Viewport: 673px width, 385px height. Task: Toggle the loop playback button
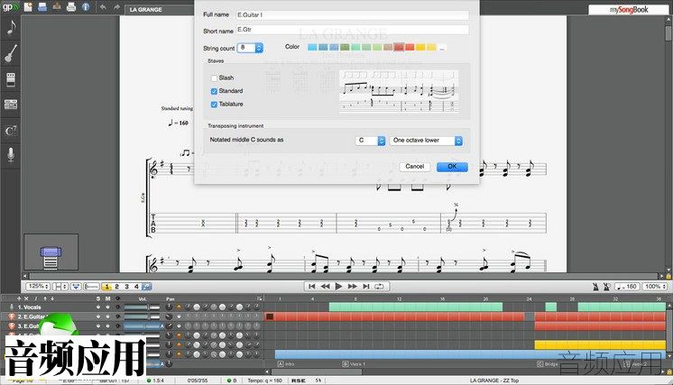[x=379, y=287]
